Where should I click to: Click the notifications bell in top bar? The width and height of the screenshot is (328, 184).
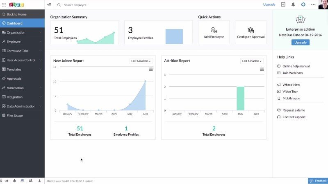(x=293, y=4)
